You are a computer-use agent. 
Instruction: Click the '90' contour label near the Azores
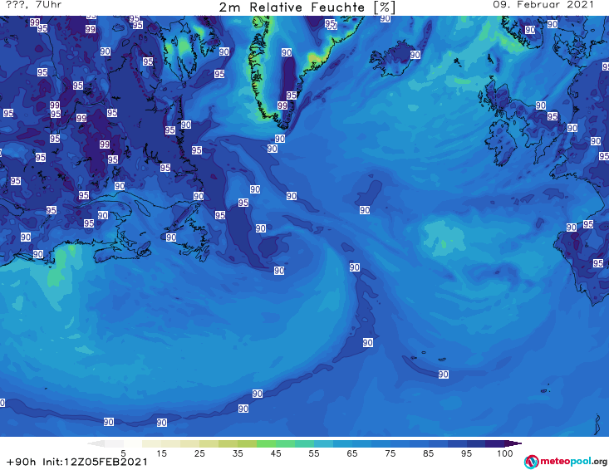(444, 375)
